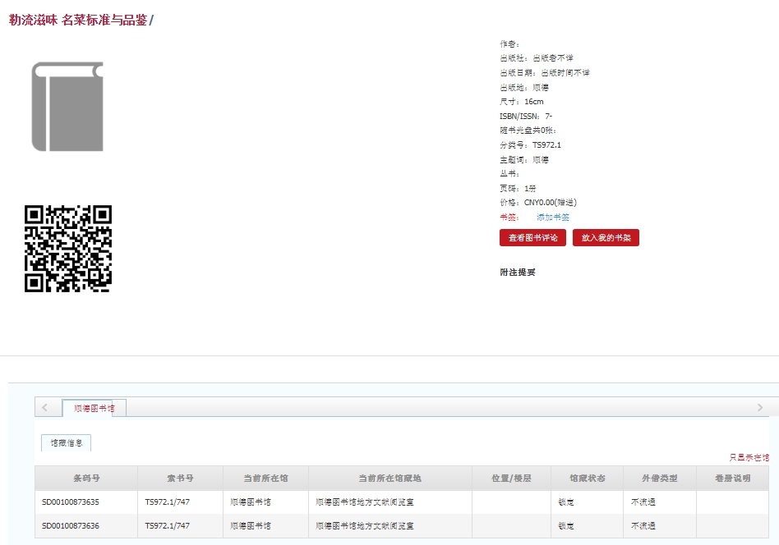
Task: Open the book title 勒流滋味 名菜标准与品鉴
Action: click(78, 20)
